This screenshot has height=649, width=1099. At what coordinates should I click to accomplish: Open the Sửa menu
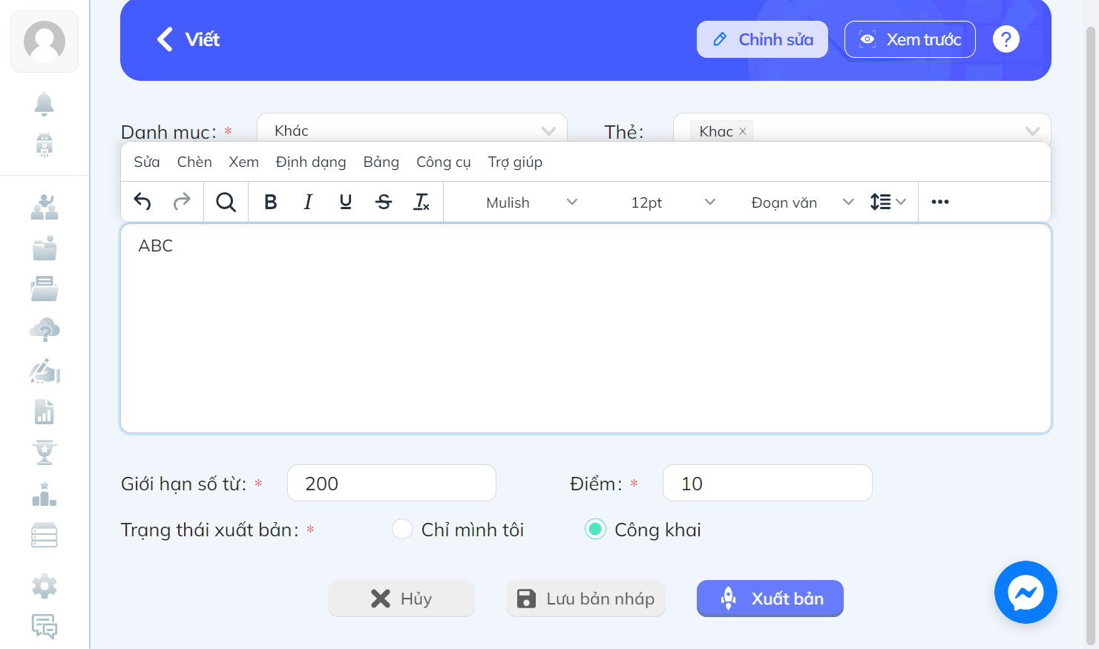pyautogui.click(x=147, y=162)
